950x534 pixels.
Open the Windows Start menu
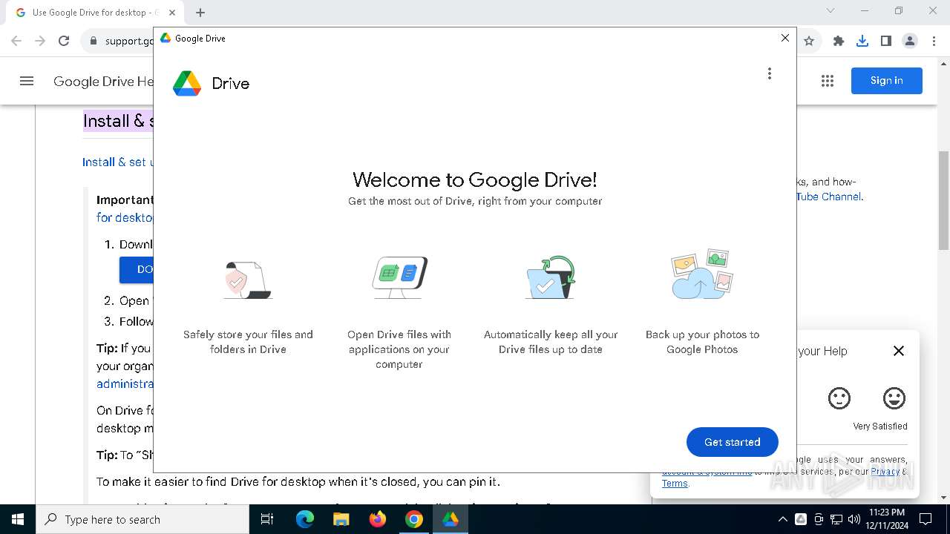18,519
